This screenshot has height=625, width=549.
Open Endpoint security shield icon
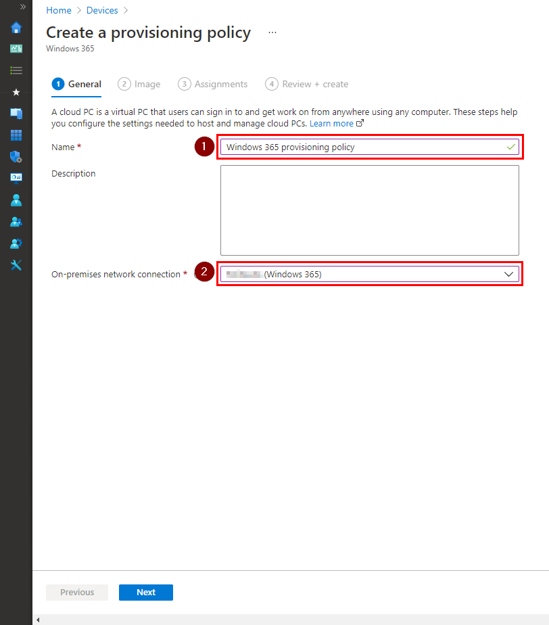pos(16,157)
